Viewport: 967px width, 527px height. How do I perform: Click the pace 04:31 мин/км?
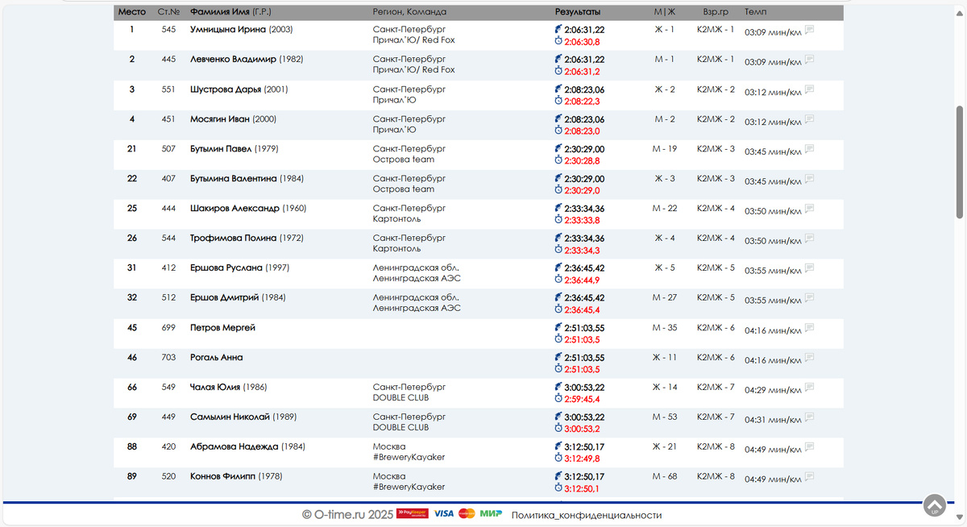tap(773, 420)
